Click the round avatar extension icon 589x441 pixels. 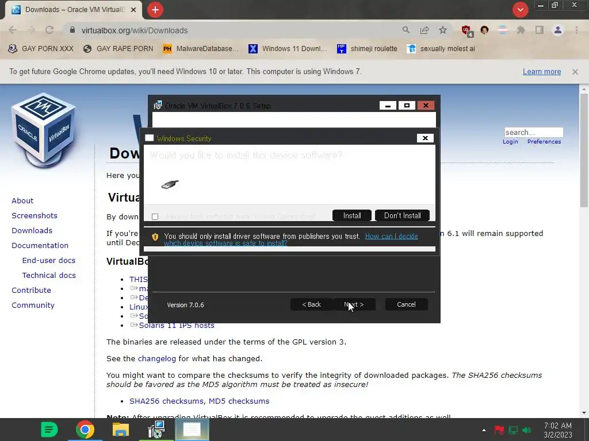(484, 30)
